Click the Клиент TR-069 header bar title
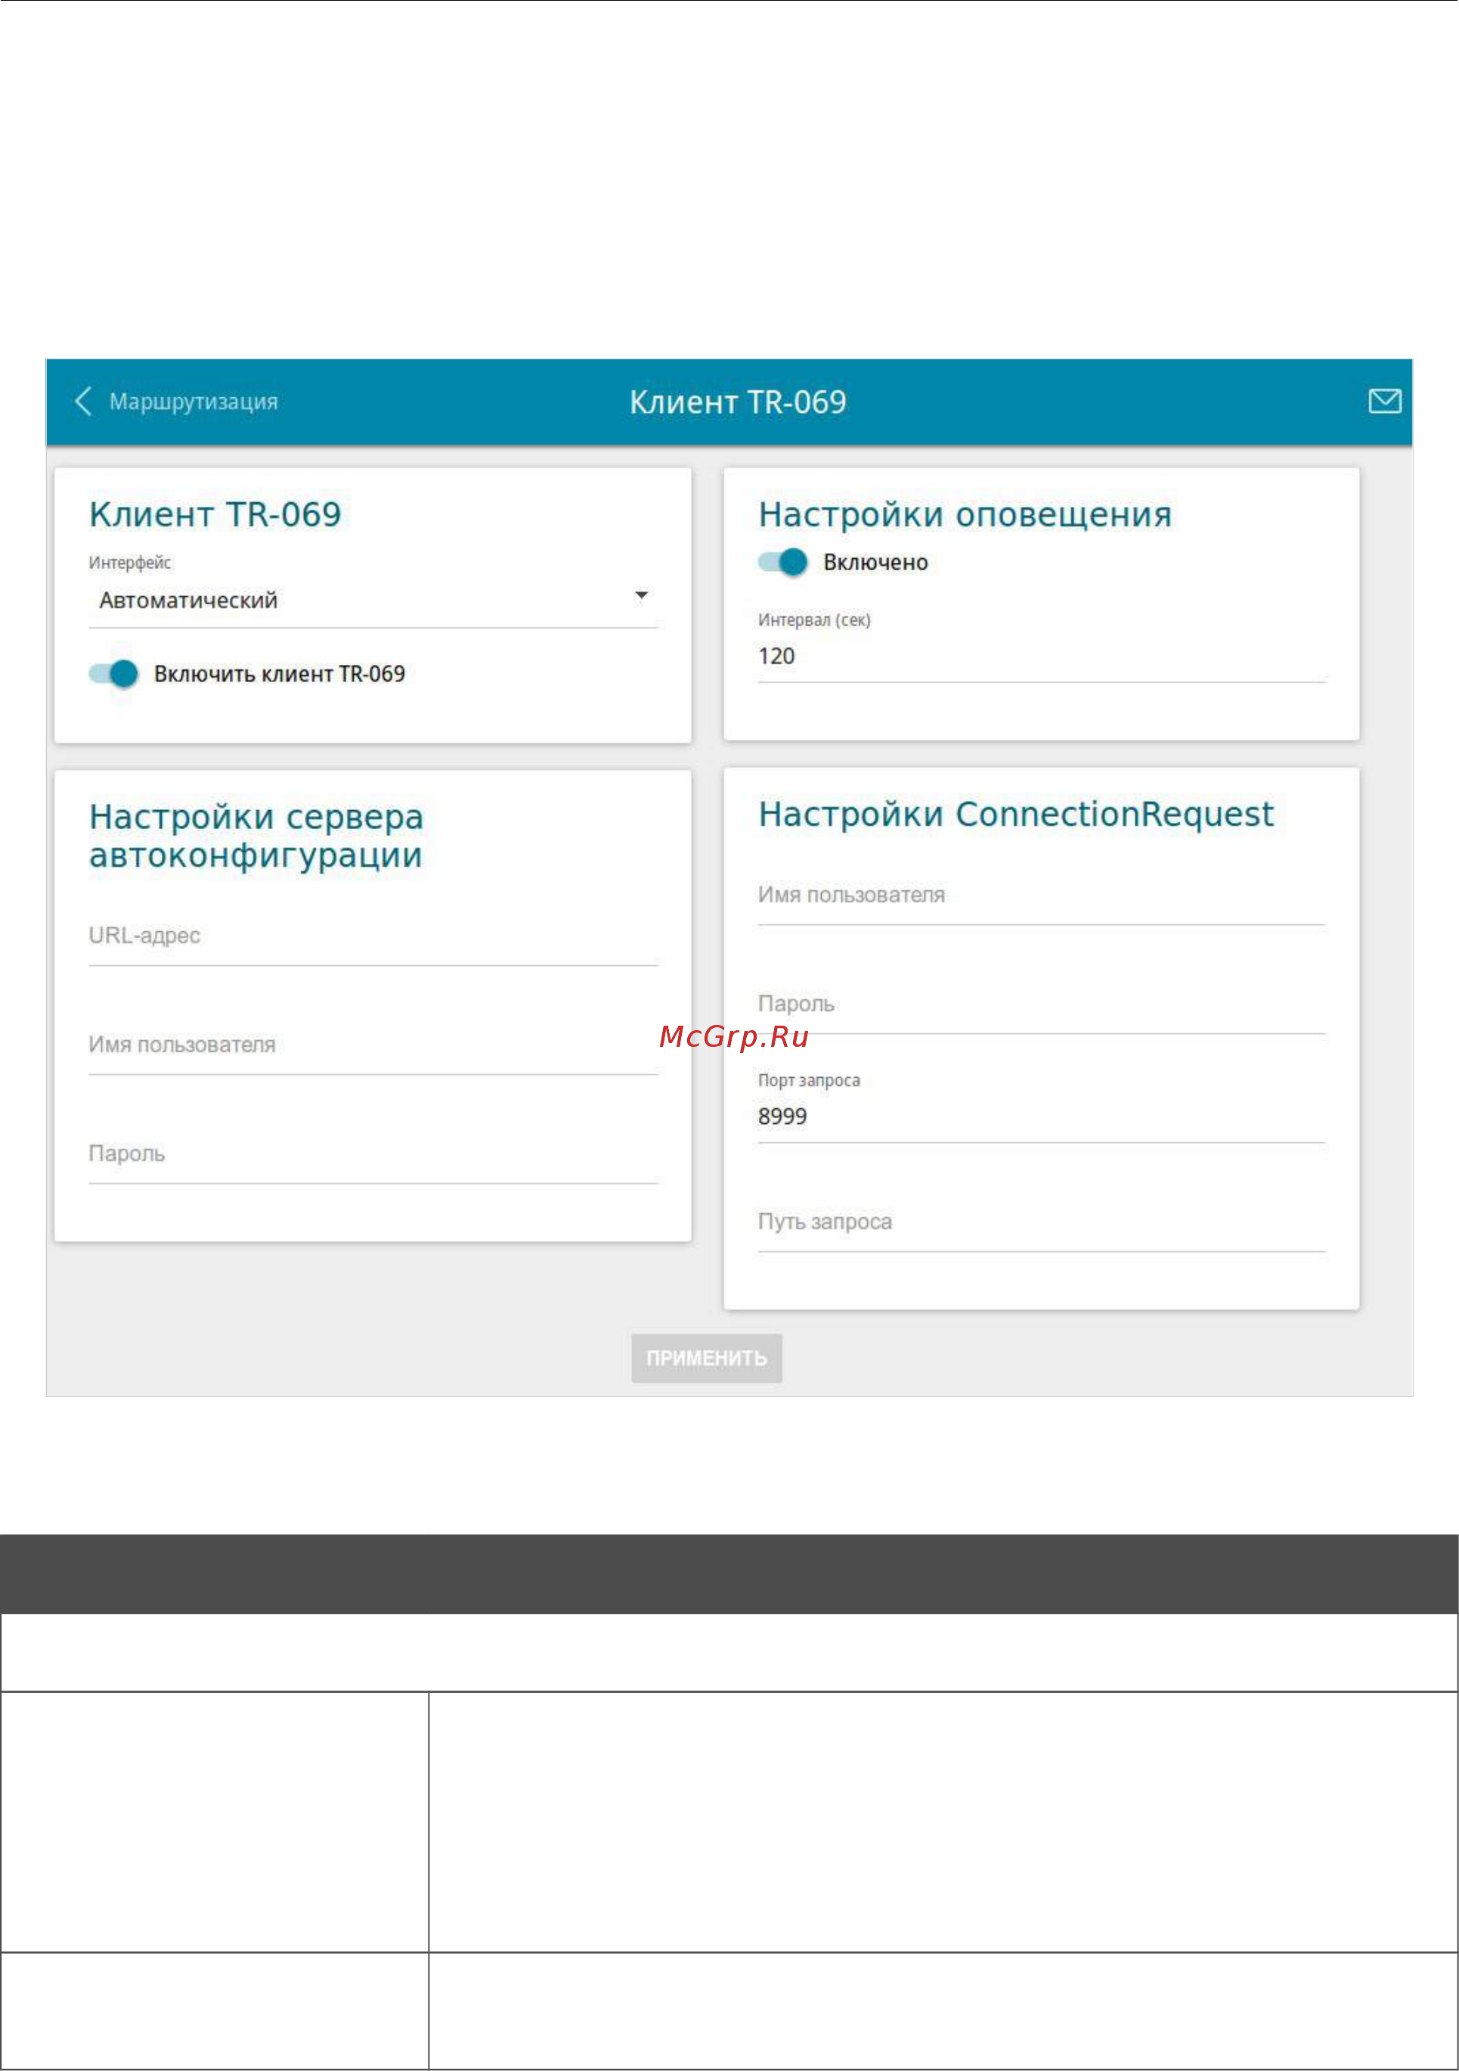This screenshot has height=2071, width=1459. (x=738, y=402)
